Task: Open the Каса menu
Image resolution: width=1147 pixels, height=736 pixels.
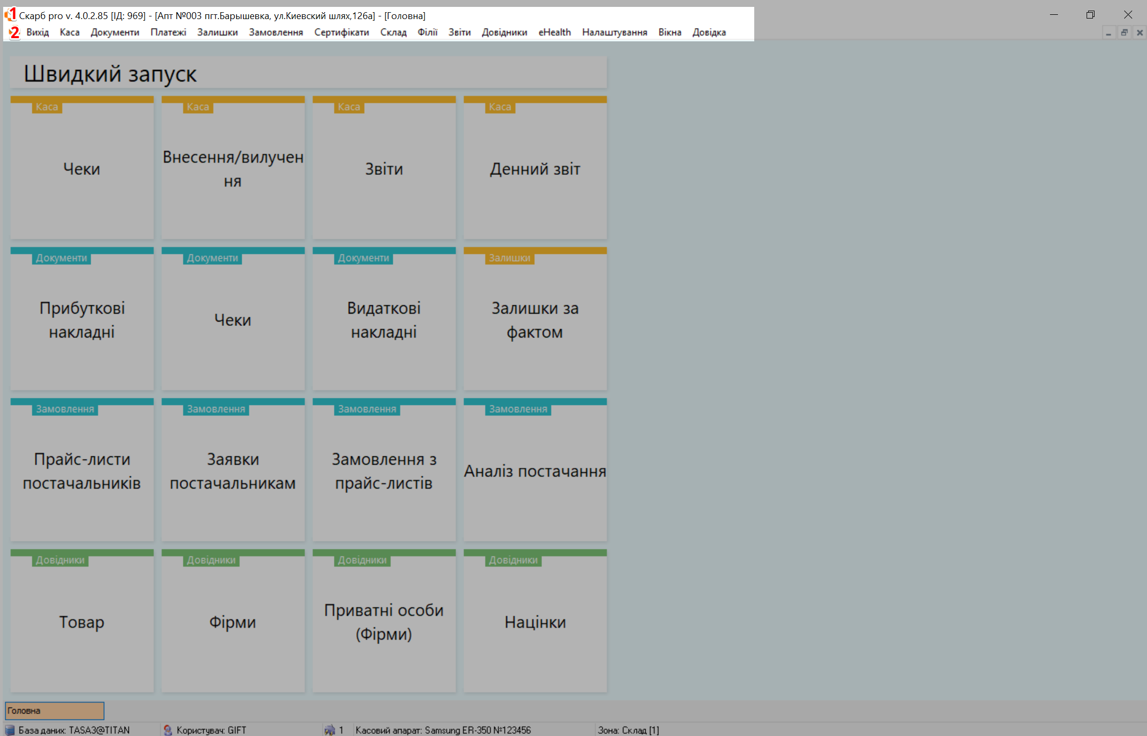Action: pyautogui.click(x=69, y=32)
